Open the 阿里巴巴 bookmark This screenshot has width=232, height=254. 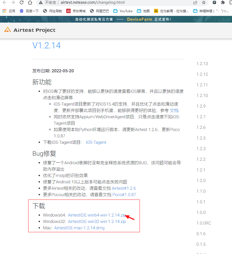coord(100,11)
